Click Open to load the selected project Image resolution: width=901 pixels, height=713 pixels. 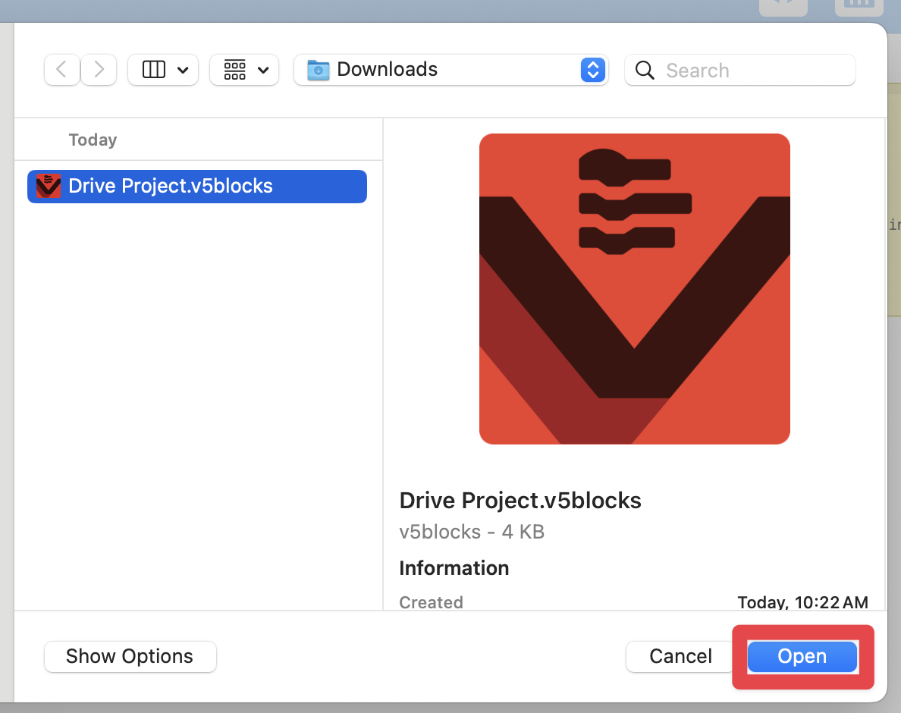pyautogui.click(x=802, y=656)
